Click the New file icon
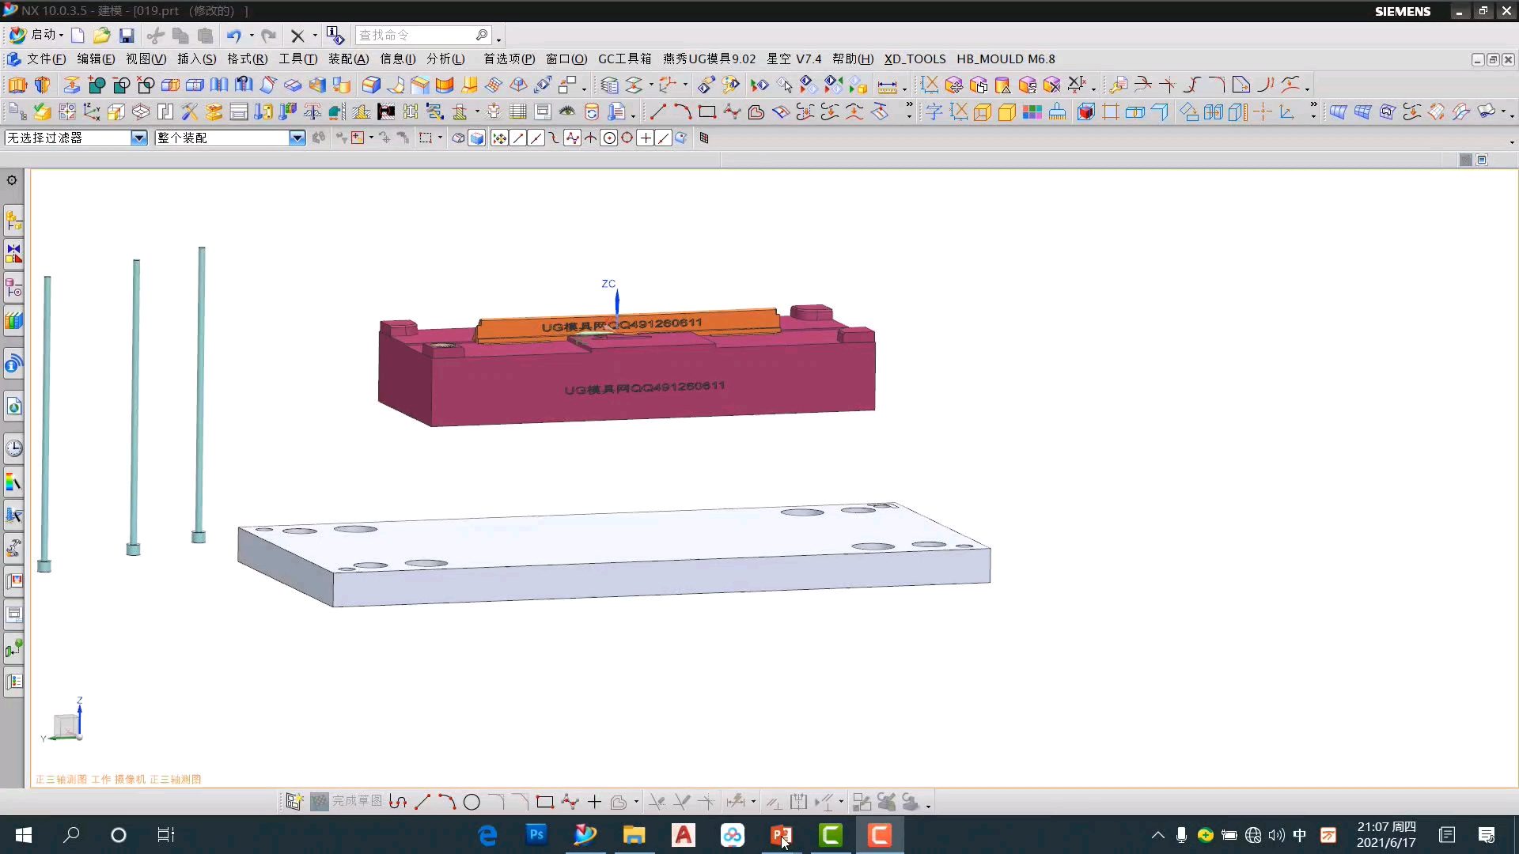 78,36
